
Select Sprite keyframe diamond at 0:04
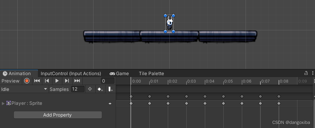pos(205,104)
